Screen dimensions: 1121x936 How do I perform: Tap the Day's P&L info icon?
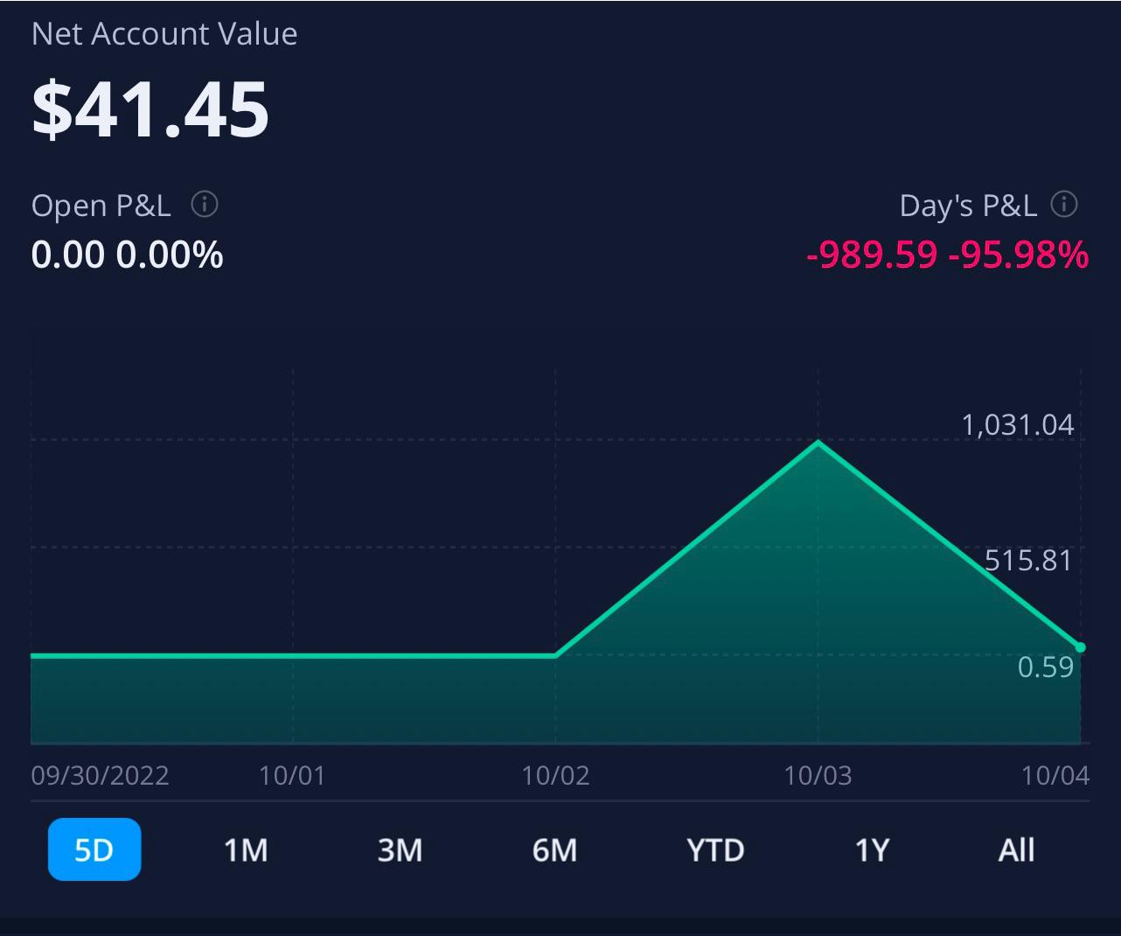pos(1063,205)
